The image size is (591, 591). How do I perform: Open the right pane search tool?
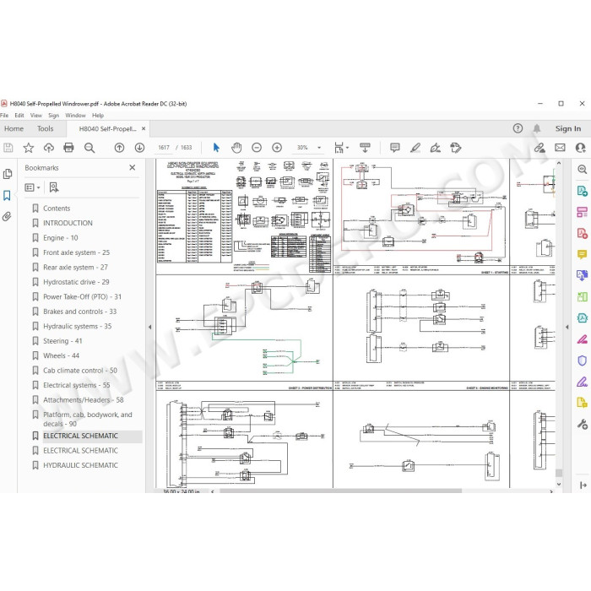(582, 169)
